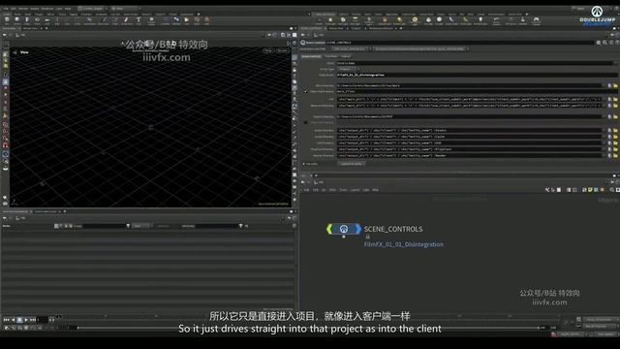Screen dimensions: 620x349
Task: Open the network editor Layout menu
Action: point(356,190)
